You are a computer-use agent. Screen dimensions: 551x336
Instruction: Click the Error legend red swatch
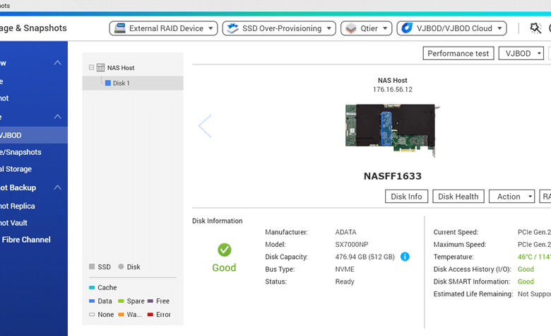tap(150, 314)
